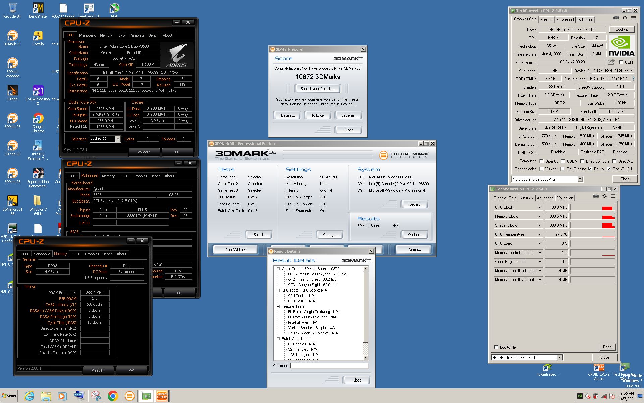This screenshot has width=644, height=403.
Task: Click the To Excel button
Action: pos(318,115)
